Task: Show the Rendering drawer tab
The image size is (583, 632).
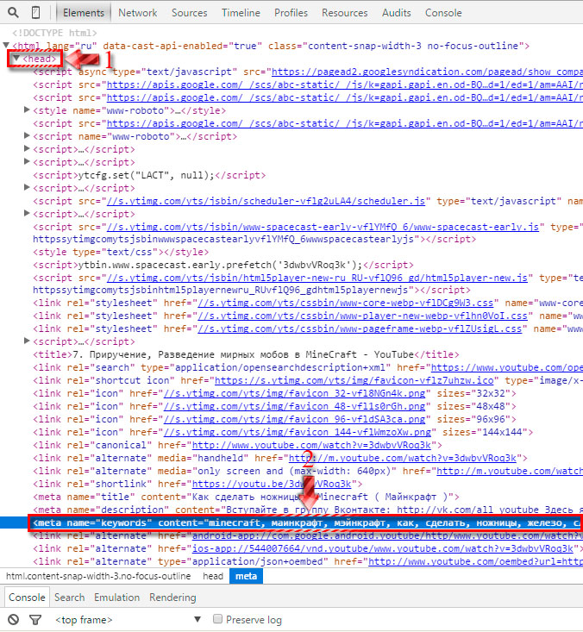Action: tap(172, 597)
